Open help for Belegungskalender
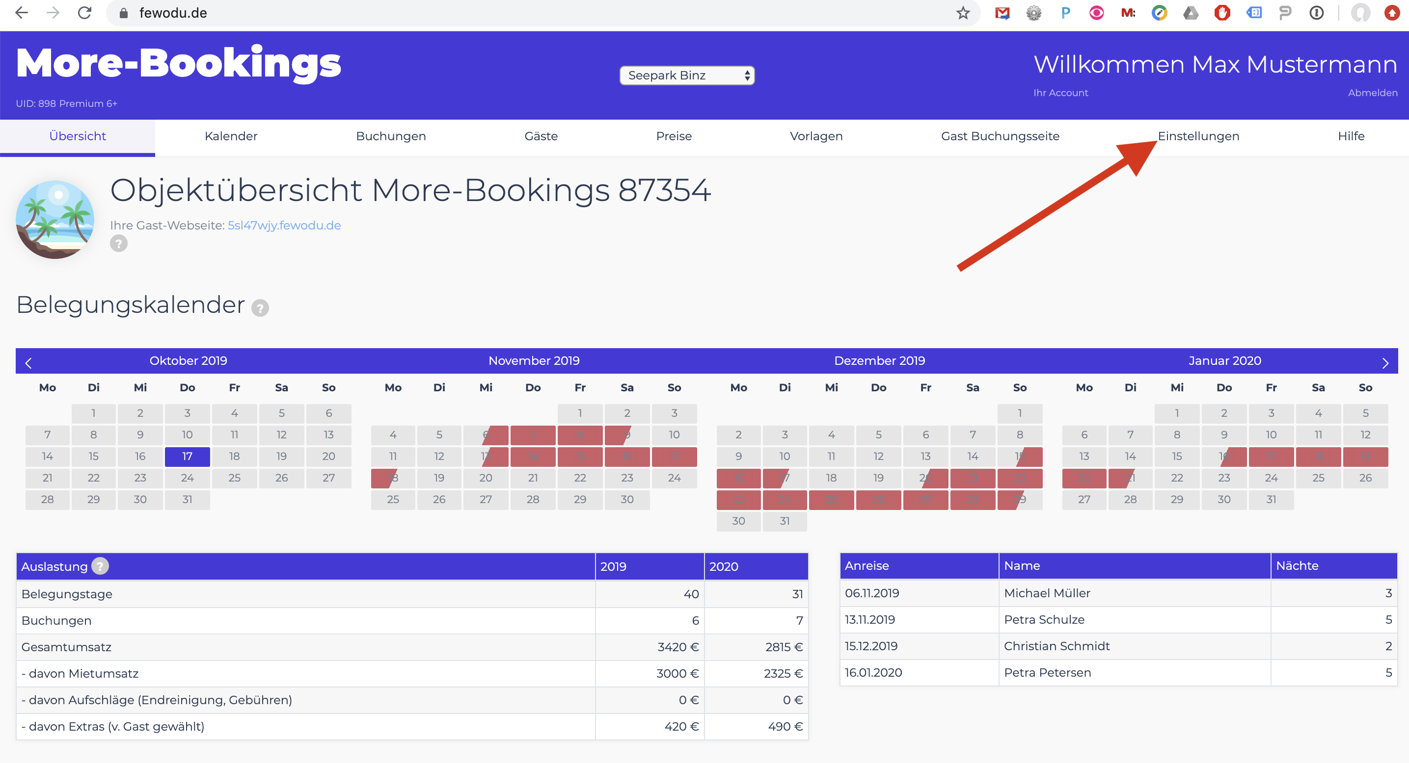The width and height of the screenshot is (1409, 763). (x=260, y=308)
